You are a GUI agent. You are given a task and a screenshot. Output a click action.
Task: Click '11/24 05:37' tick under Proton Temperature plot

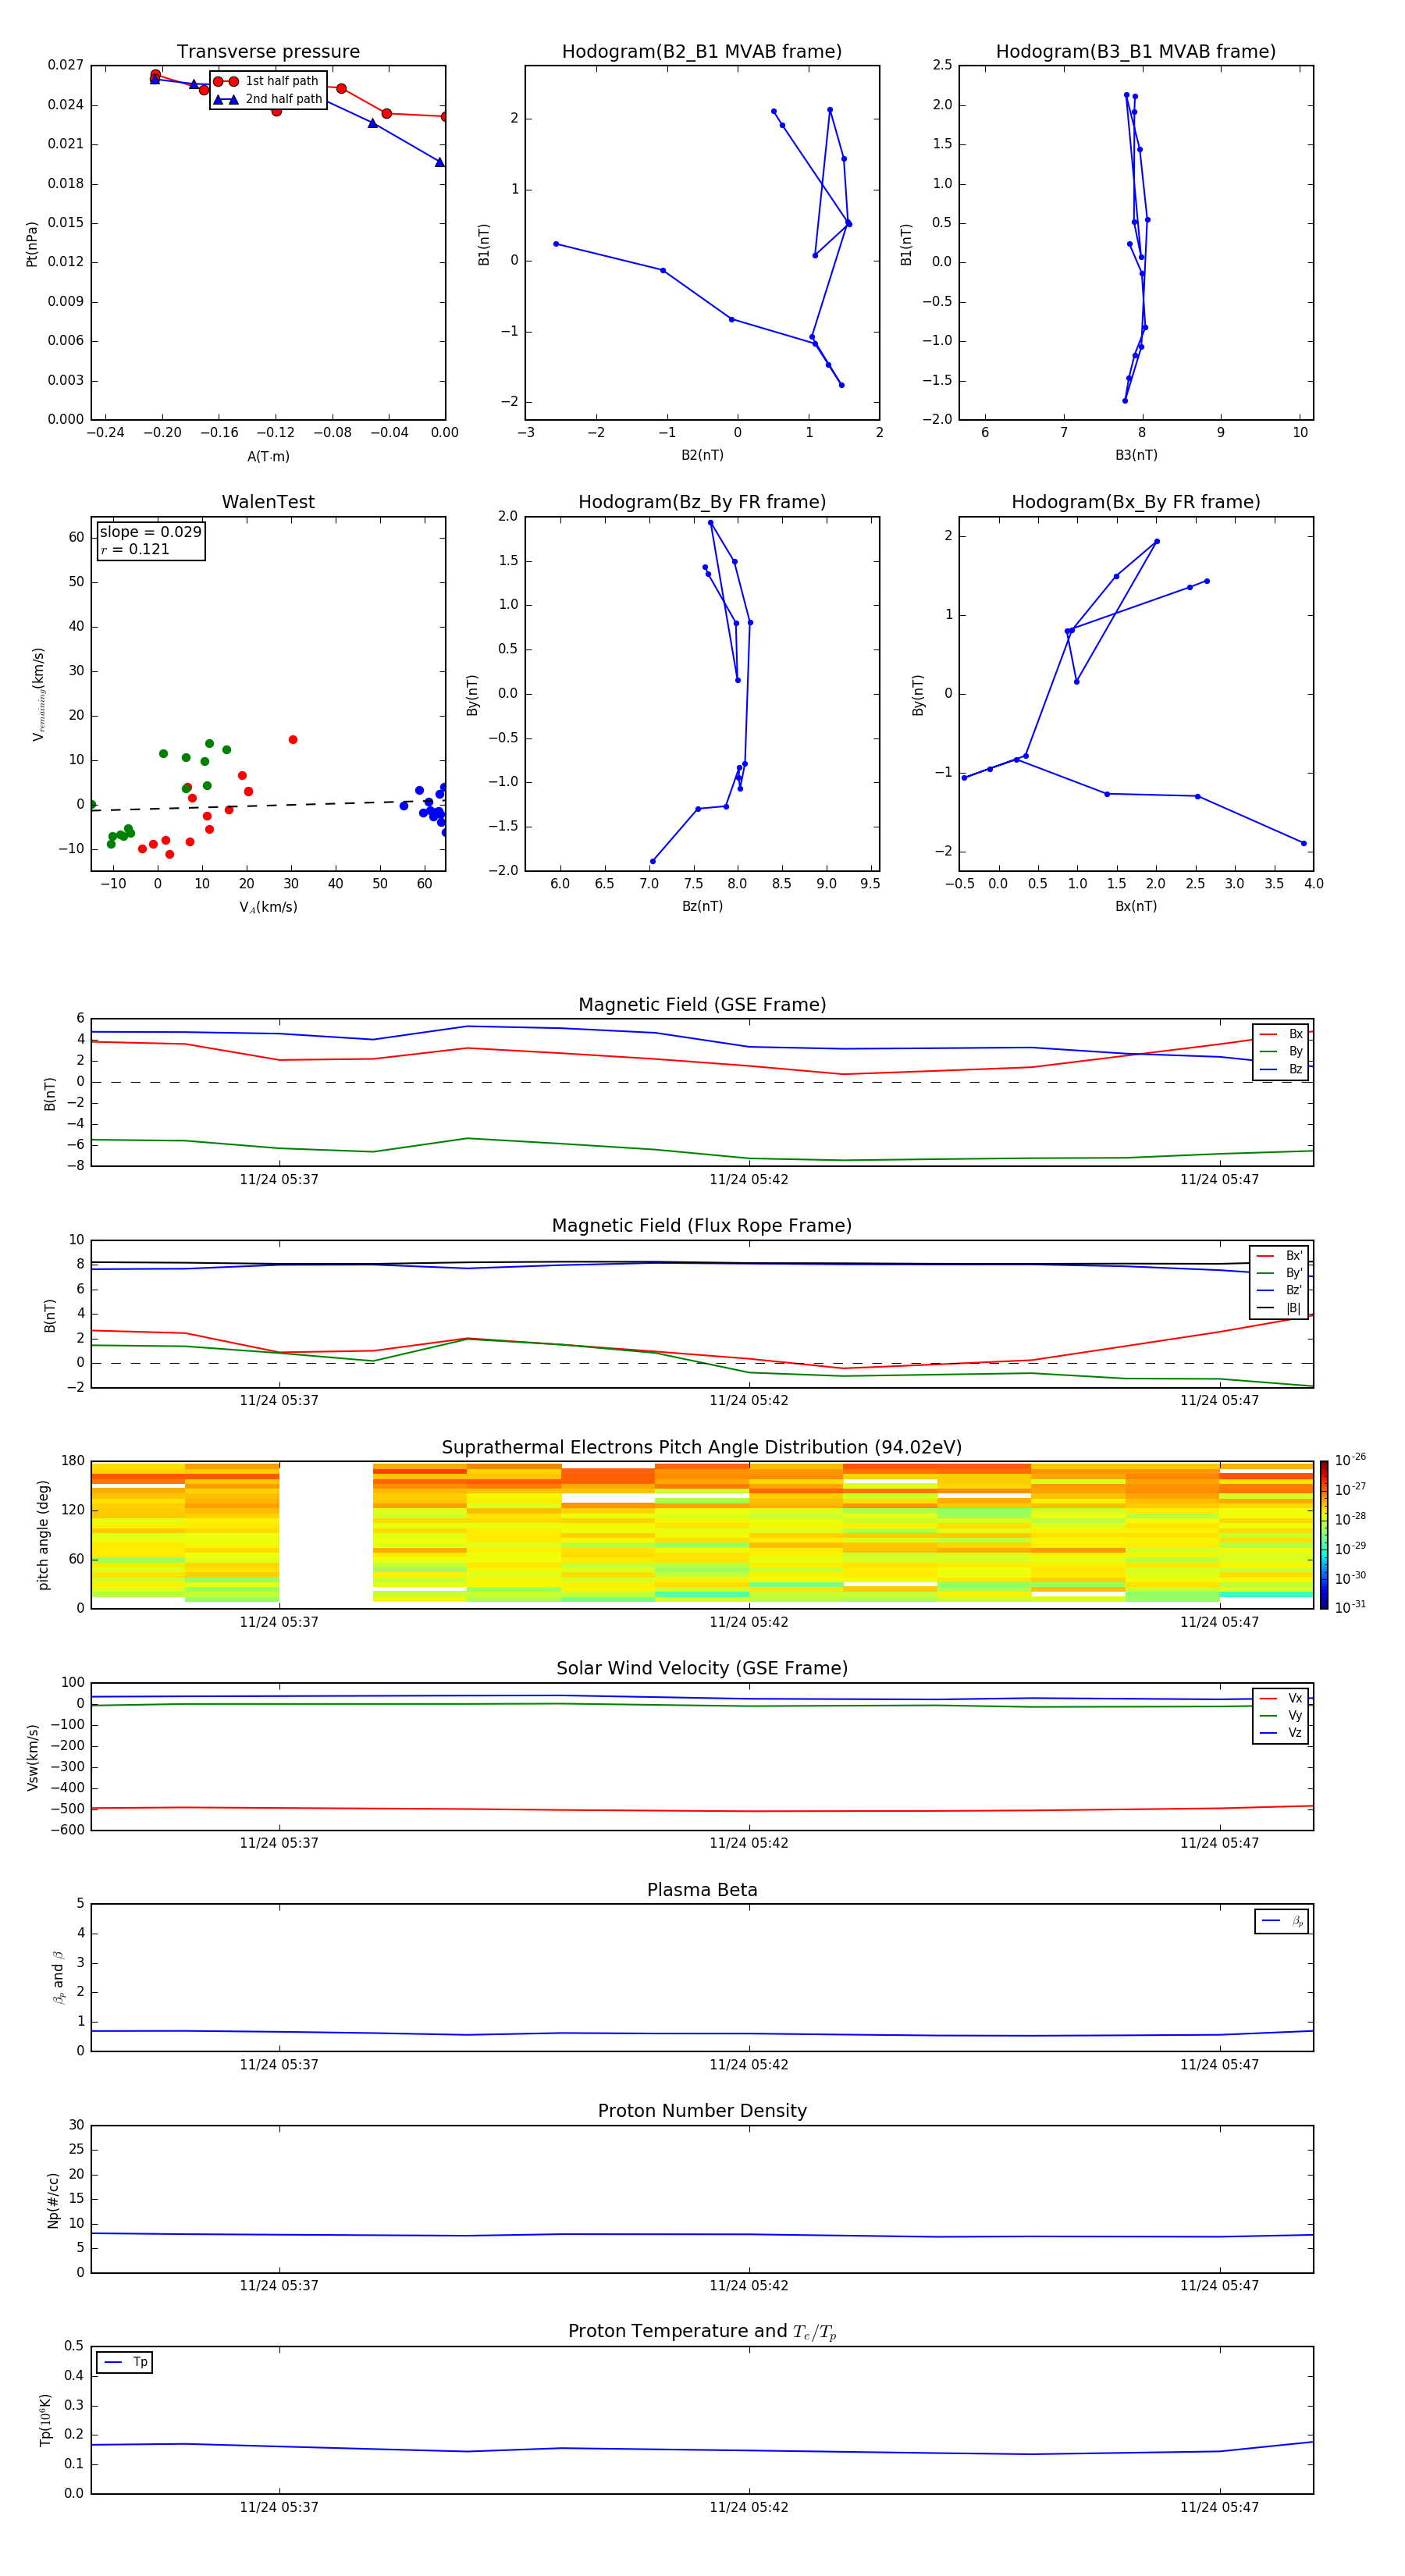[279, 2507]
